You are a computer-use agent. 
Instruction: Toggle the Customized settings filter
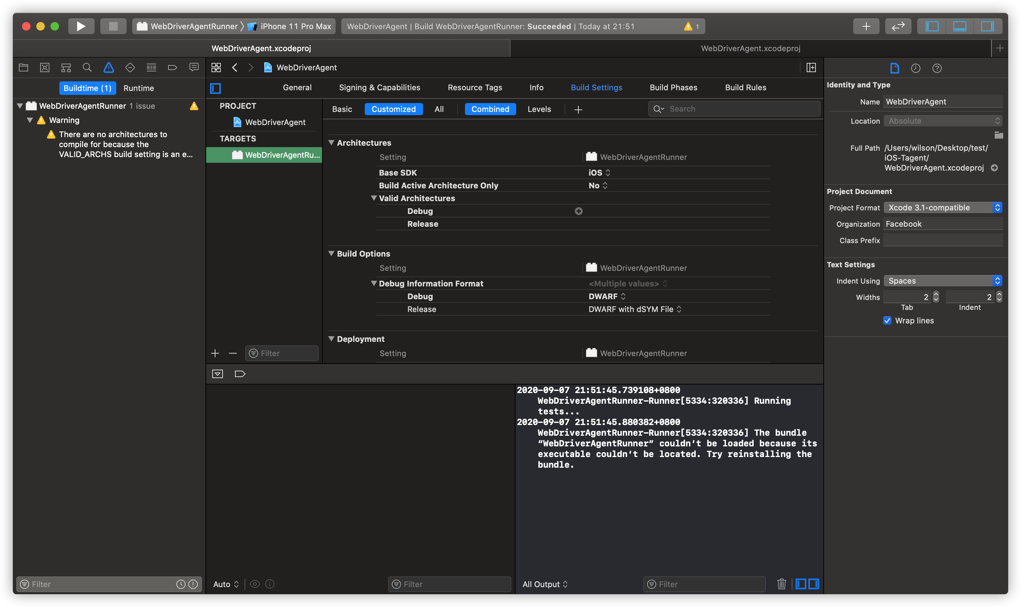pyautogui.click(x=393, y=109)
